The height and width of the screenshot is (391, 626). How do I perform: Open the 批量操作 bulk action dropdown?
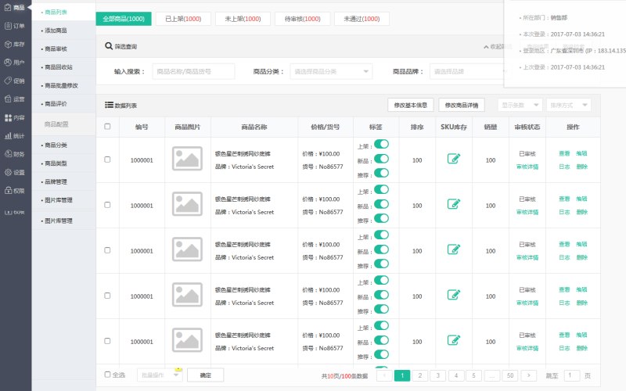[160, 375]
